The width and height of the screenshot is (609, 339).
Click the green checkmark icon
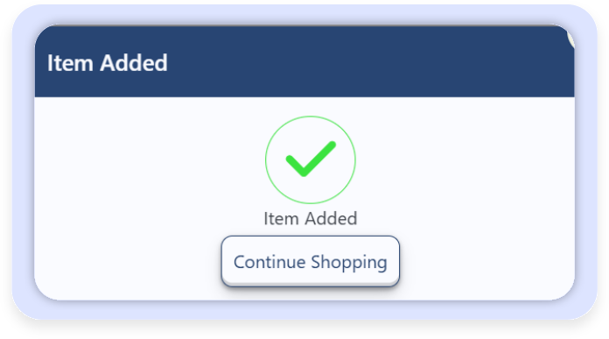(x=311, y=159)
